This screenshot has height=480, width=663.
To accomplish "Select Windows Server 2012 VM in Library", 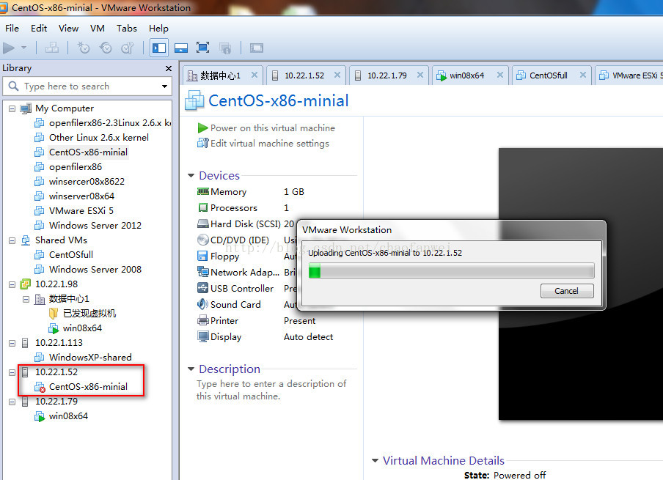I will pyautogui.click(x=88, y=226).
